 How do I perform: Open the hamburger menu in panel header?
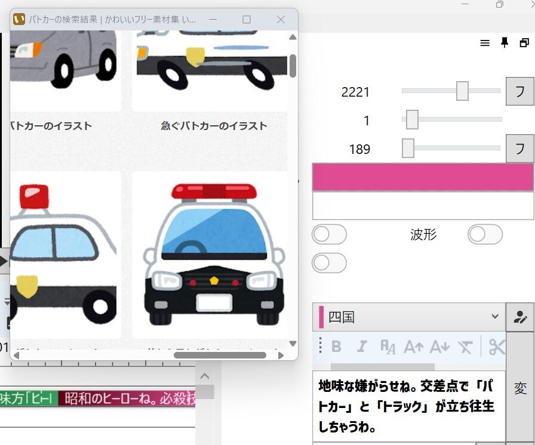(x=485, y=43)
